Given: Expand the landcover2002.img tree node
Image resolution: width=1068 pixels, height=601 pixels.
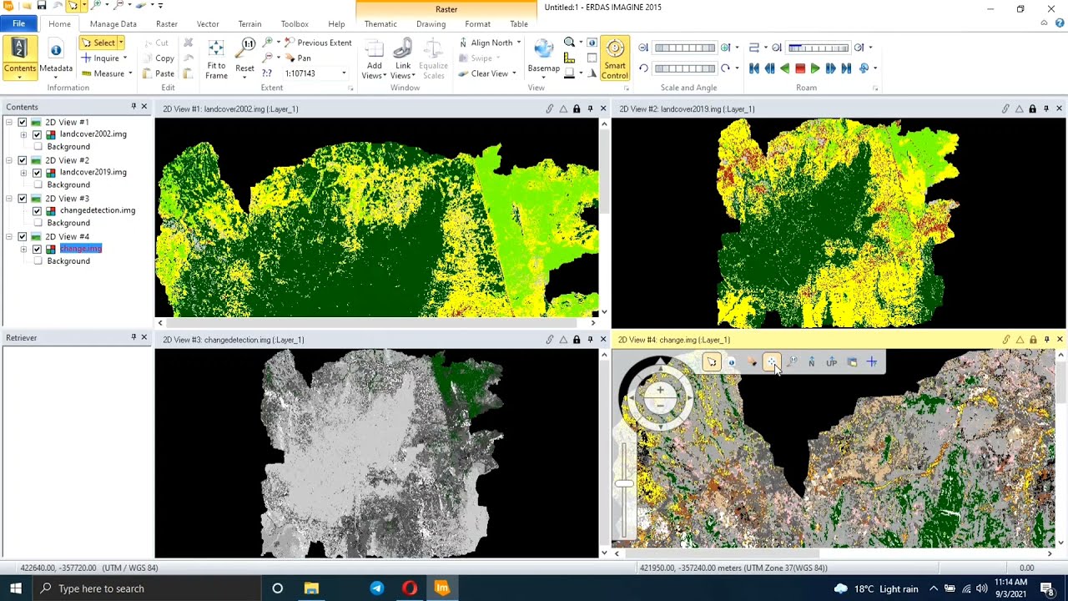Looking at the screenshot, I should 23,134.
